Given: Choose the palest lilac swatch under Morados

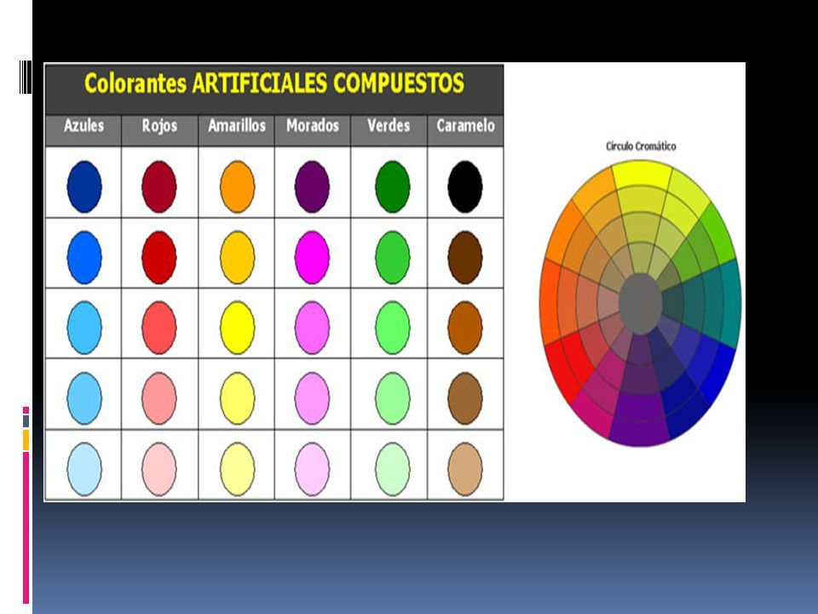Looking at the screenshot, I should 312,469.
